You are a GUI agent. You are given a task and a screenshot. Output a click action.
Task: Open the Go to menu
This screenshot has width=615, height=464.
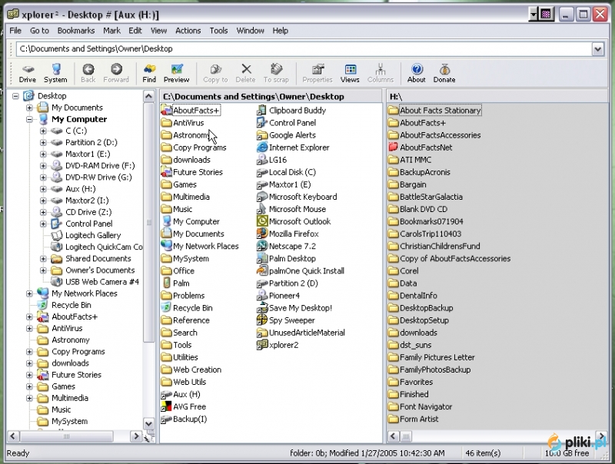[x=39, y=31]
